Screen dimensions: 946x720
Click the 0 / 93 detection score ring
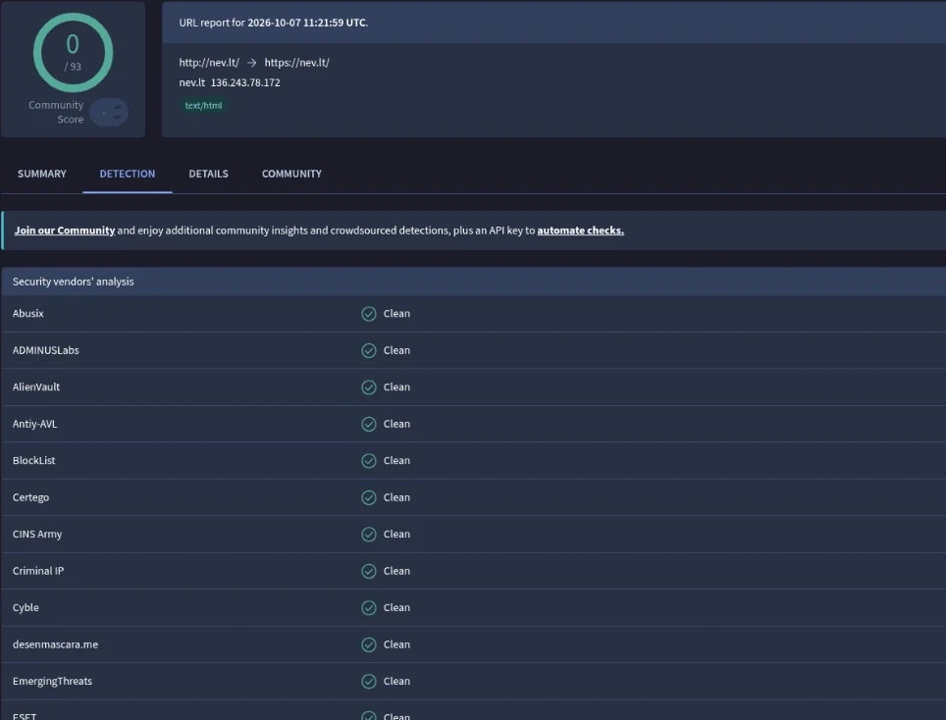click(73, 52)
